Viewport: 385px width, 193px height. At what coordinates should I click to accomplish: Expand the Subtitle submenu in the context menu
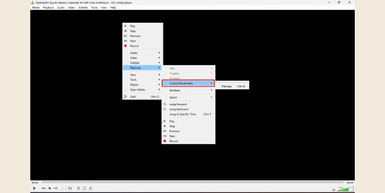(x=143, y=63)
